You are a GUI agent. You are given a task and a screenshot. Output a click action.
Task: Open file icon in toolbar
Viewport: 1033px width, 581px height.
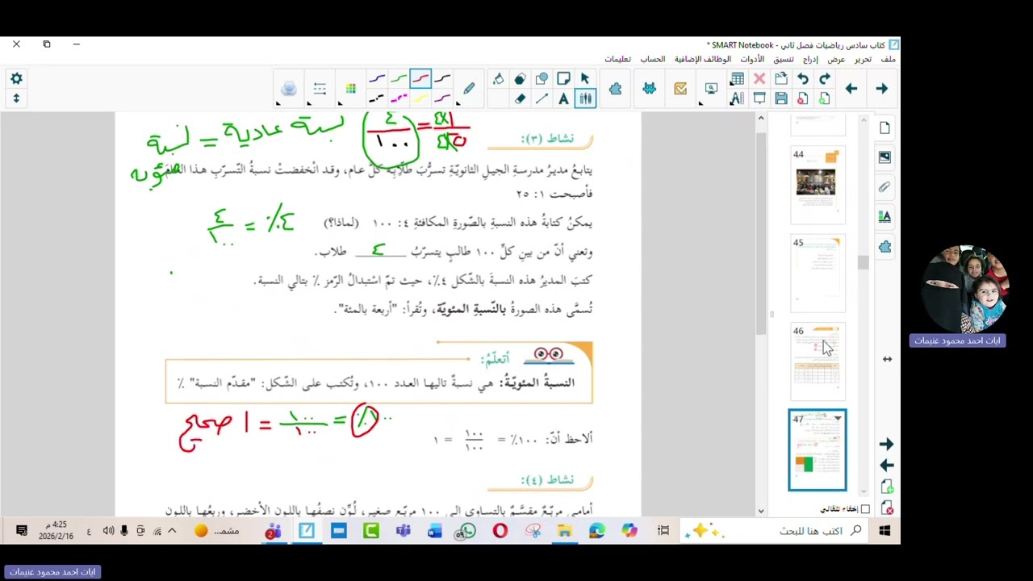(x=781, y=79)
